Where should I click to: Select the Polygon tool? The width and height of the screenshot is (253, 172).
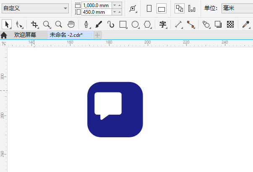point(147,24)
